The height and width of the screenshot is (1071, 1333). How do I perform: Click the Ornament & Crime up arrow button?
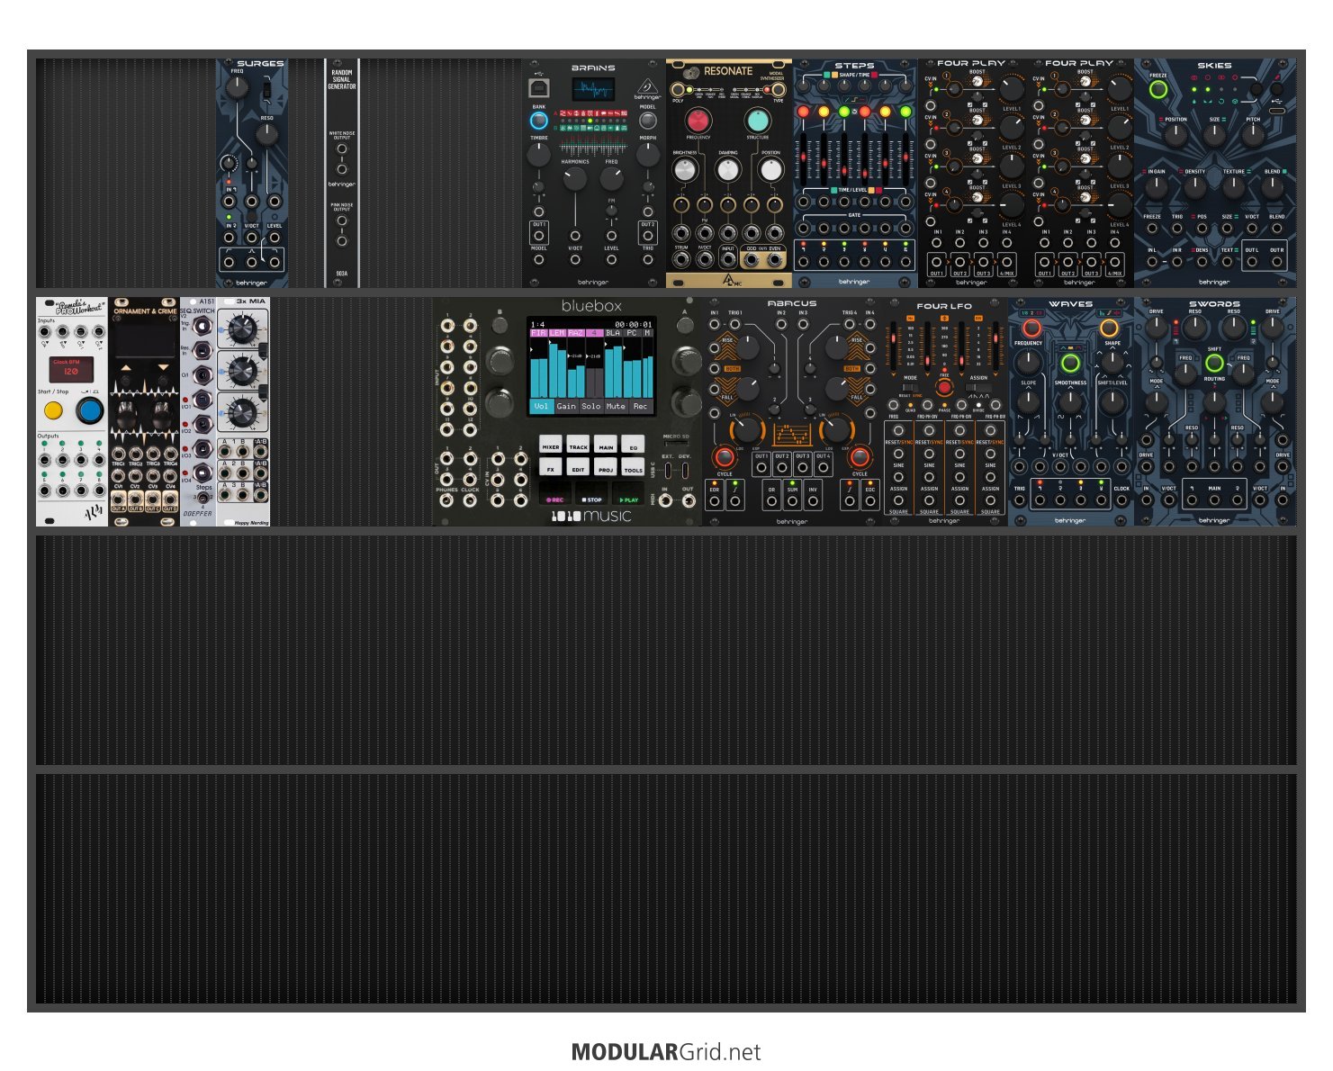point(126,369)
